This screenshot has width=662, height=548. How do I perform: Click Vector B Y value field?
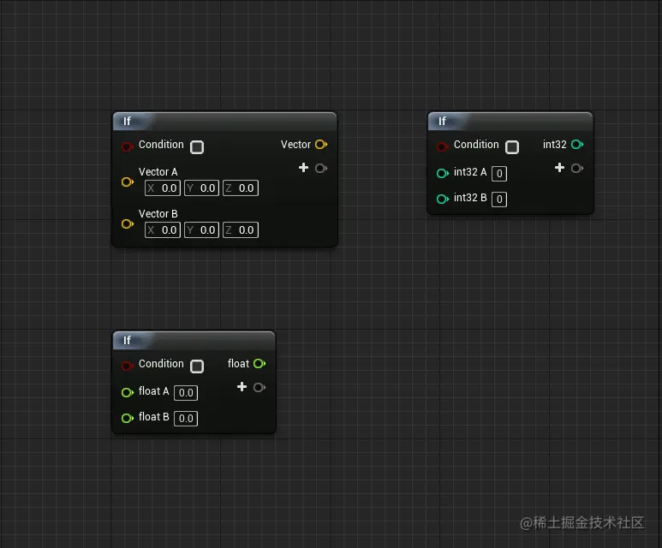[201, 230]
